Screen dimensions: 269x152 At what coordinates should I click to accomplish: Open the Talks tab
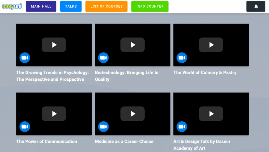71,6
